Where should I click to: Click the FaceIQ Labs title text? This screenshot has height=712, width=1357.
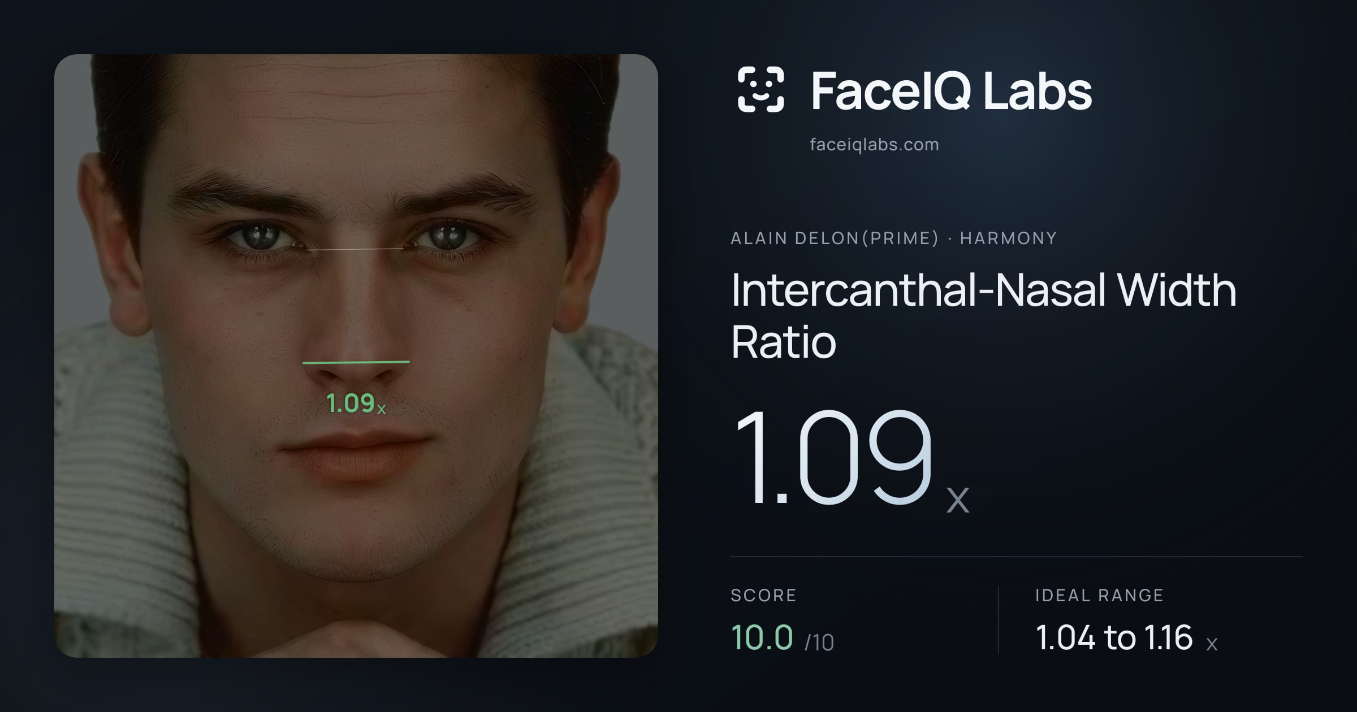tap(951, 91)
